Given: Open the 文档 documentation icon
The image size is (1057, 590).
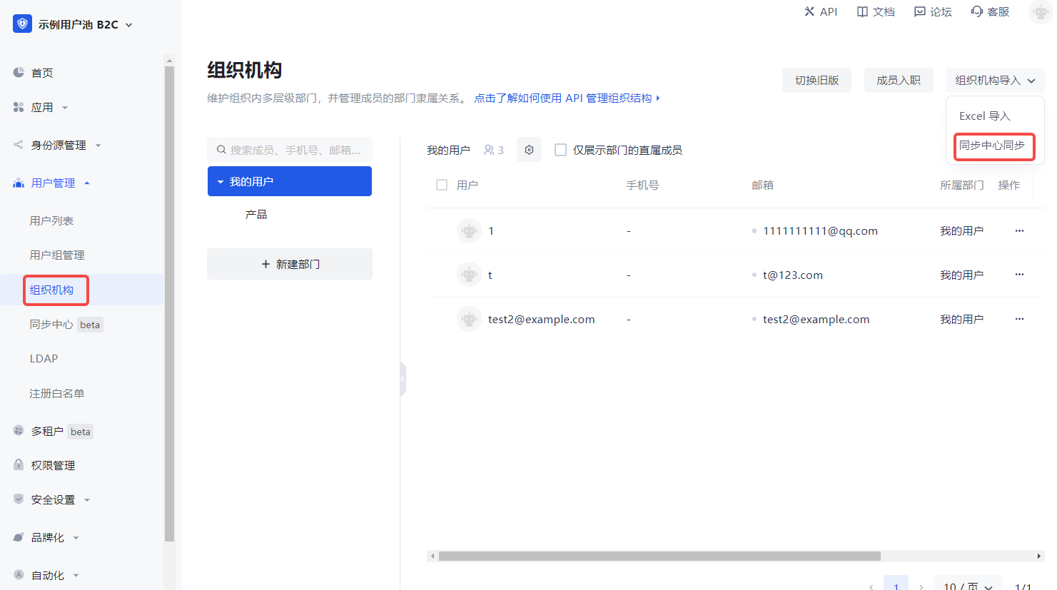Looking at the screenshot, I should (x=862, y=11).
